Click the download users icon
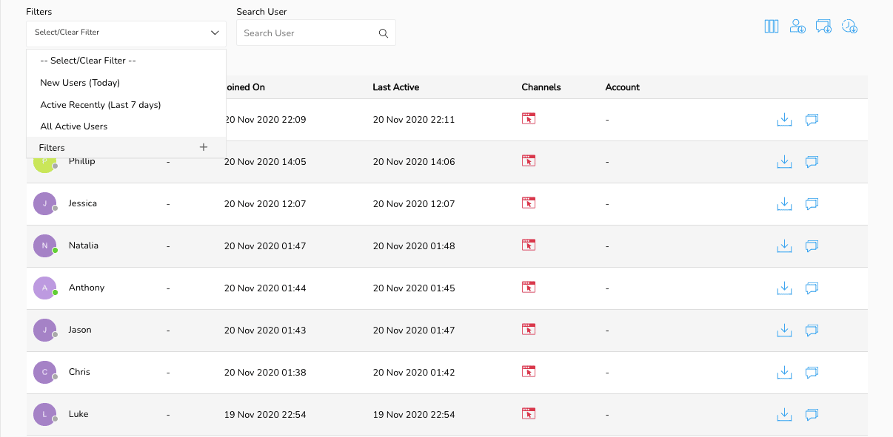893x437 pixels. [797, 27]
